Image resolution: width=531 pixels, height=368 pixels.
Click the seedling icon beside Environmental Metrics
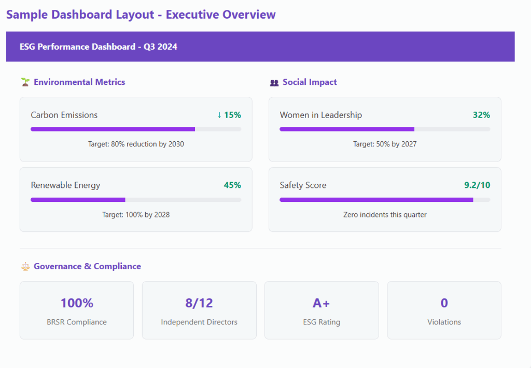pyautogui.click(x=25, y=82)
